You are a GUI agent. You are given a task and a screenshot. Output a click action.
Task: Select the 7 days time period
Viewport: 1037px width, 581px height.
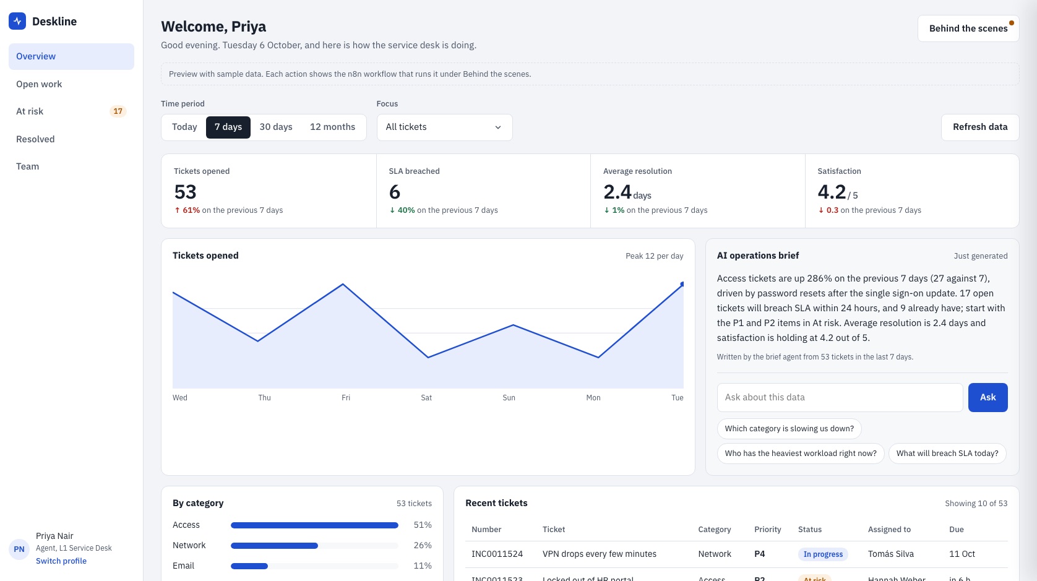point(228,127)
